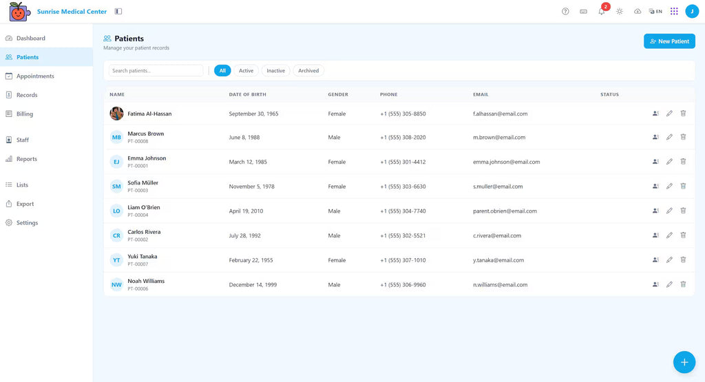Delete Marcus Brown with trash icon

coord(683,137)
